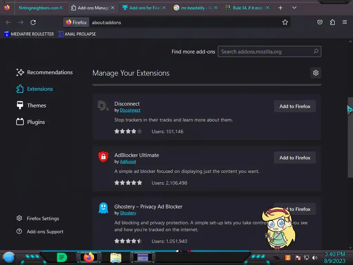353x265 pixels.
Task: Switch to the Add-ons Manager tab
Action: (93, 8)
